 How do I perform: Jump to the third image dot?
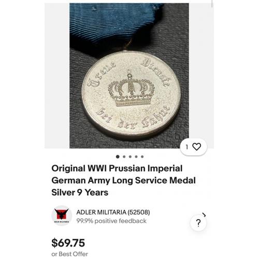coord(130,156)
